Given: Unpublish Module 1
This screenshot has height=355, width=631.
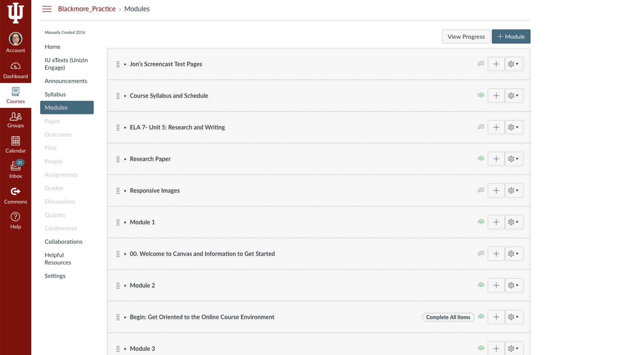Looking at the screenshot, I should point(481,222).
